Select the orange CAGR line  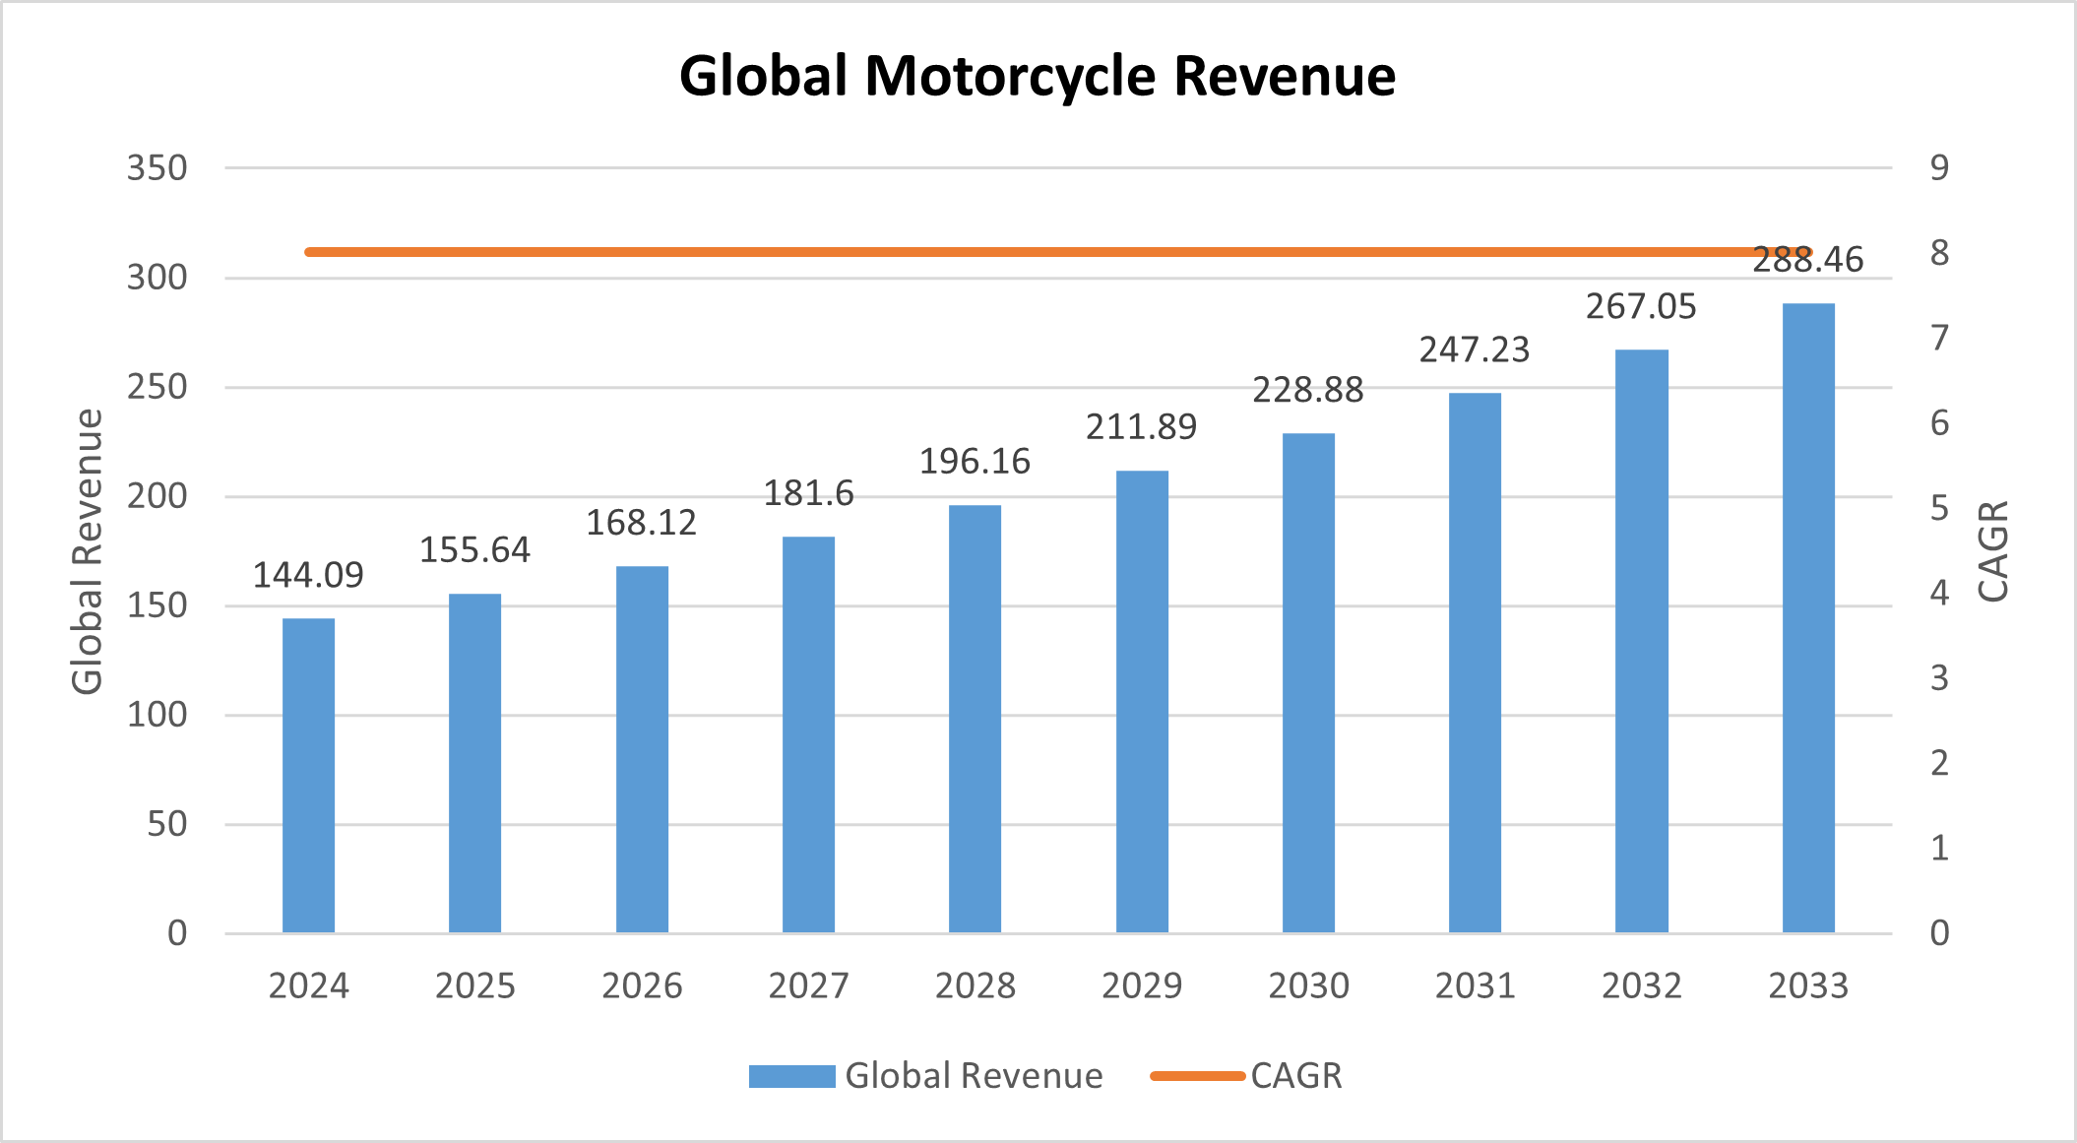(x=984, y=252)
